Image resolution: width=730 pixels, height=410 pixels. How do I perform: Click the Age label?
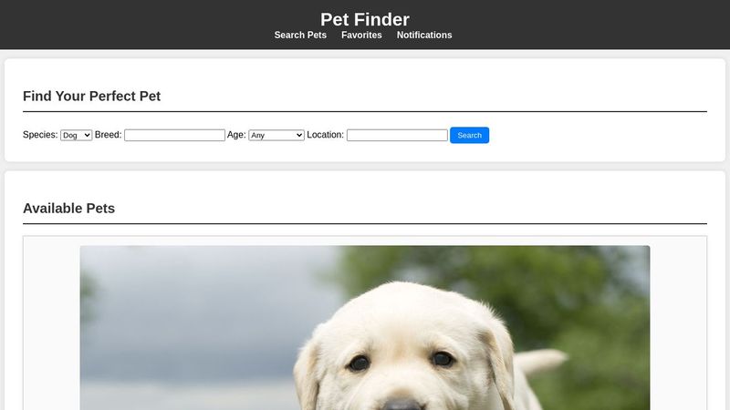tap(236, 135)
